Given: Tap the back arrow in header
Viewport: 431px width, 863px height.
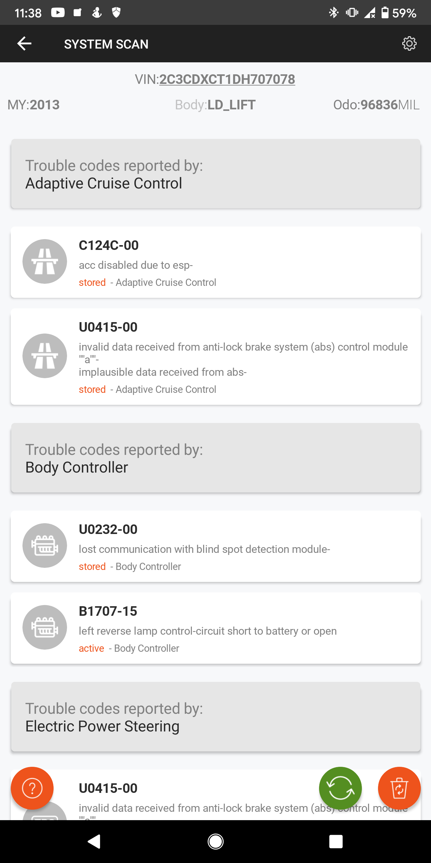Looking at the screenshot, I should (24, 43).
